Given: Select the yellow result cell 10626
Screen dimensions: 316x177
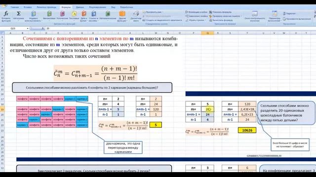Looking at the screenshot, I should (247, 130).
